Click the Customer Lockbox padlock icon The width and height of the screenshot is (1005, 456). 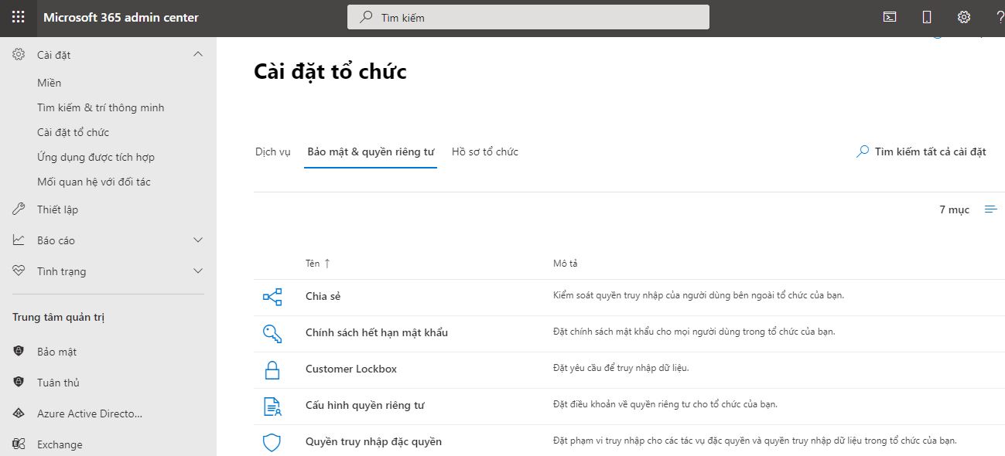[272, 369]
